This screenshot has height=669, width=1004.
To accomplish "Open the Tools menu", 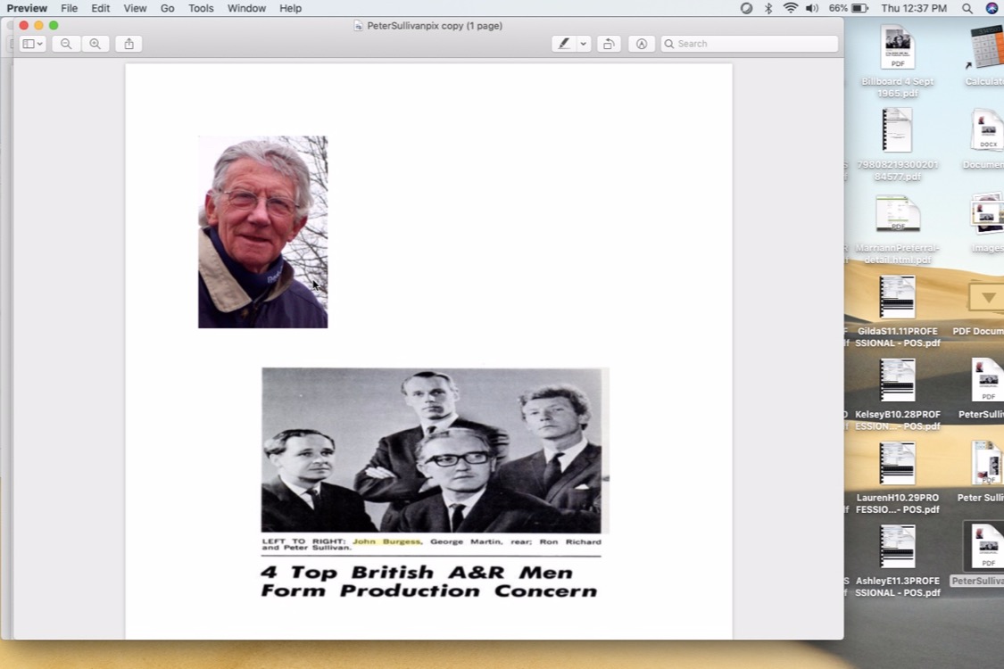I will [200, 8].
